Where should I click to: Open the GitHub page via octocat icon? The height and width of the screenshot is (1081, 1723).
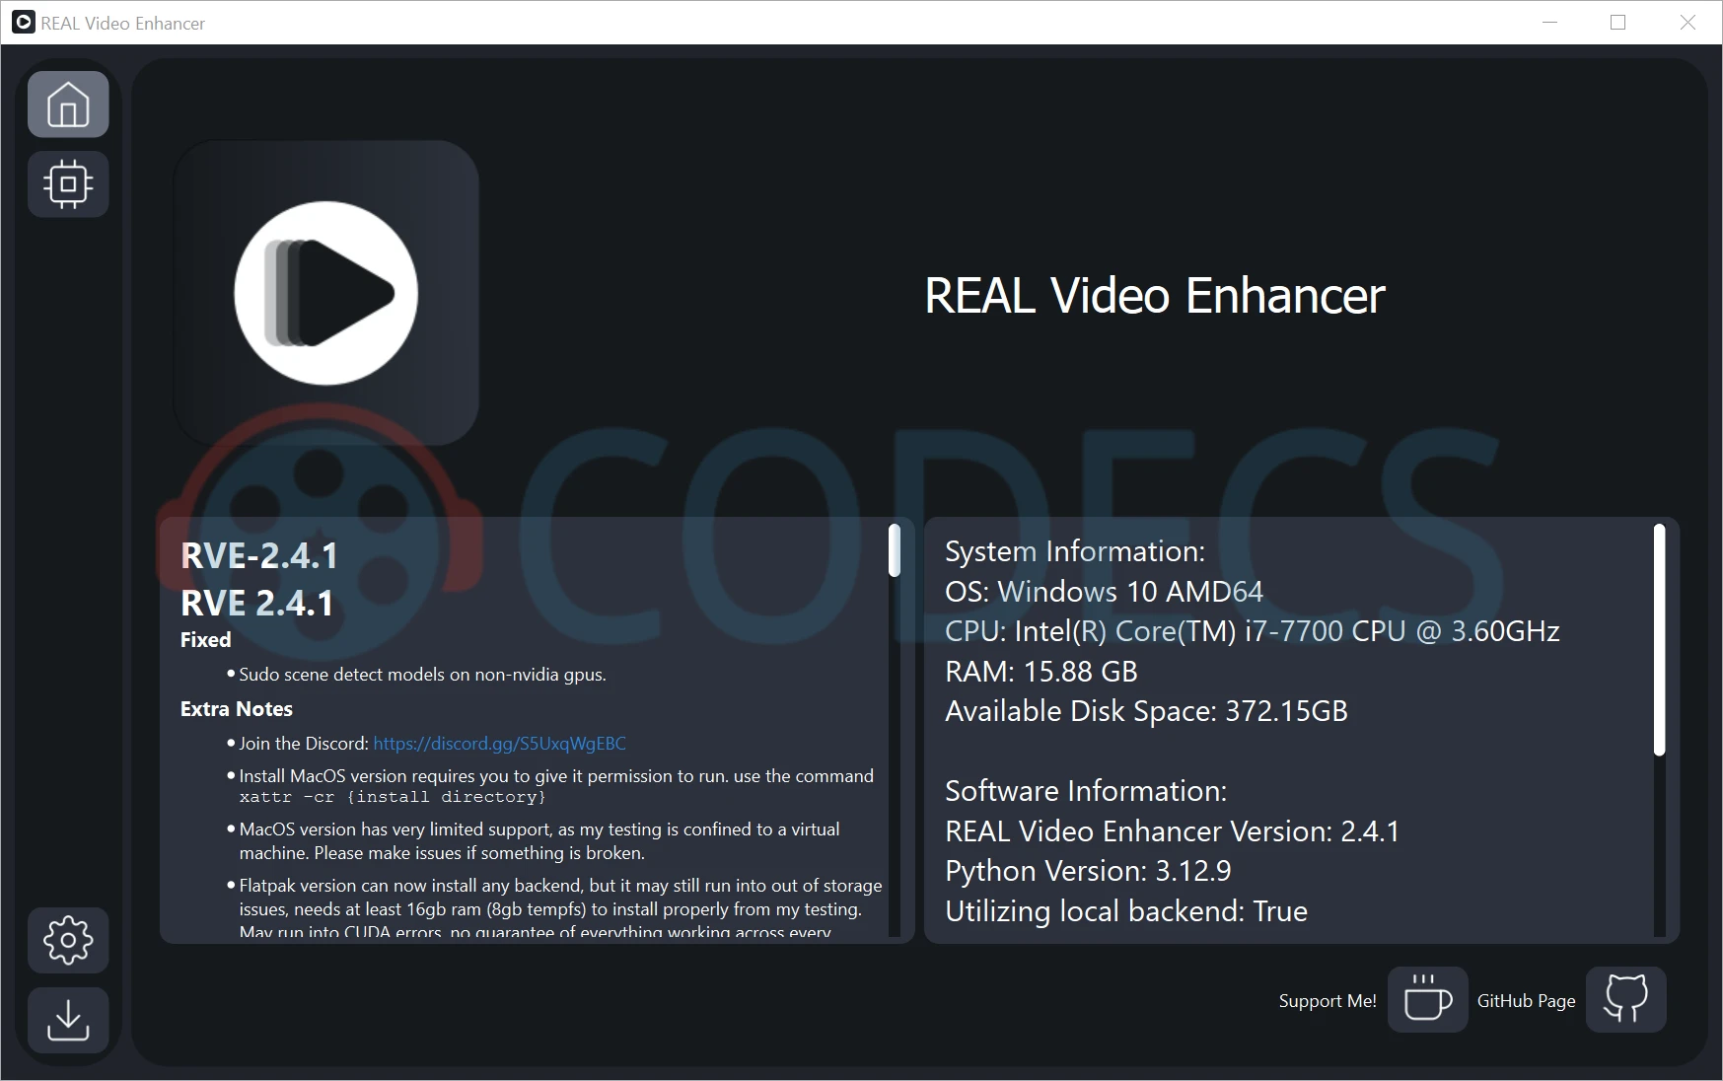pos(1625,999)
